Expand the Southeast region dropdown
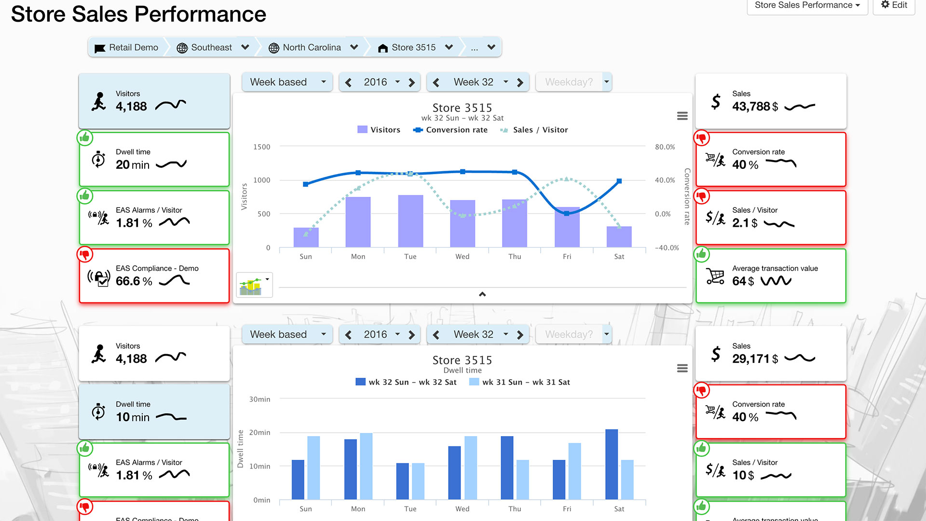 [x=245, y=47]
